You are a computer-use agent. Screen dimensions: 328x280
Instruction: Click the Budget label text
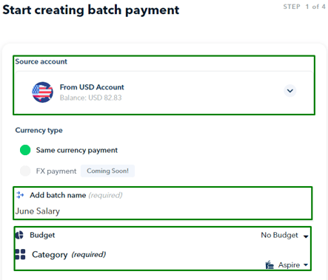pyautogui.click(x=42, y=235)
